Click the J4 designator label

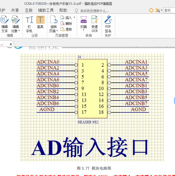click(x=79, y=57)
